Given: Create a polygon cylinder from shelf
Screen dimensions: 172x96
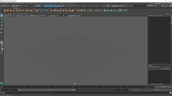Looking at the screenshot, I should (x=11, y=10).
